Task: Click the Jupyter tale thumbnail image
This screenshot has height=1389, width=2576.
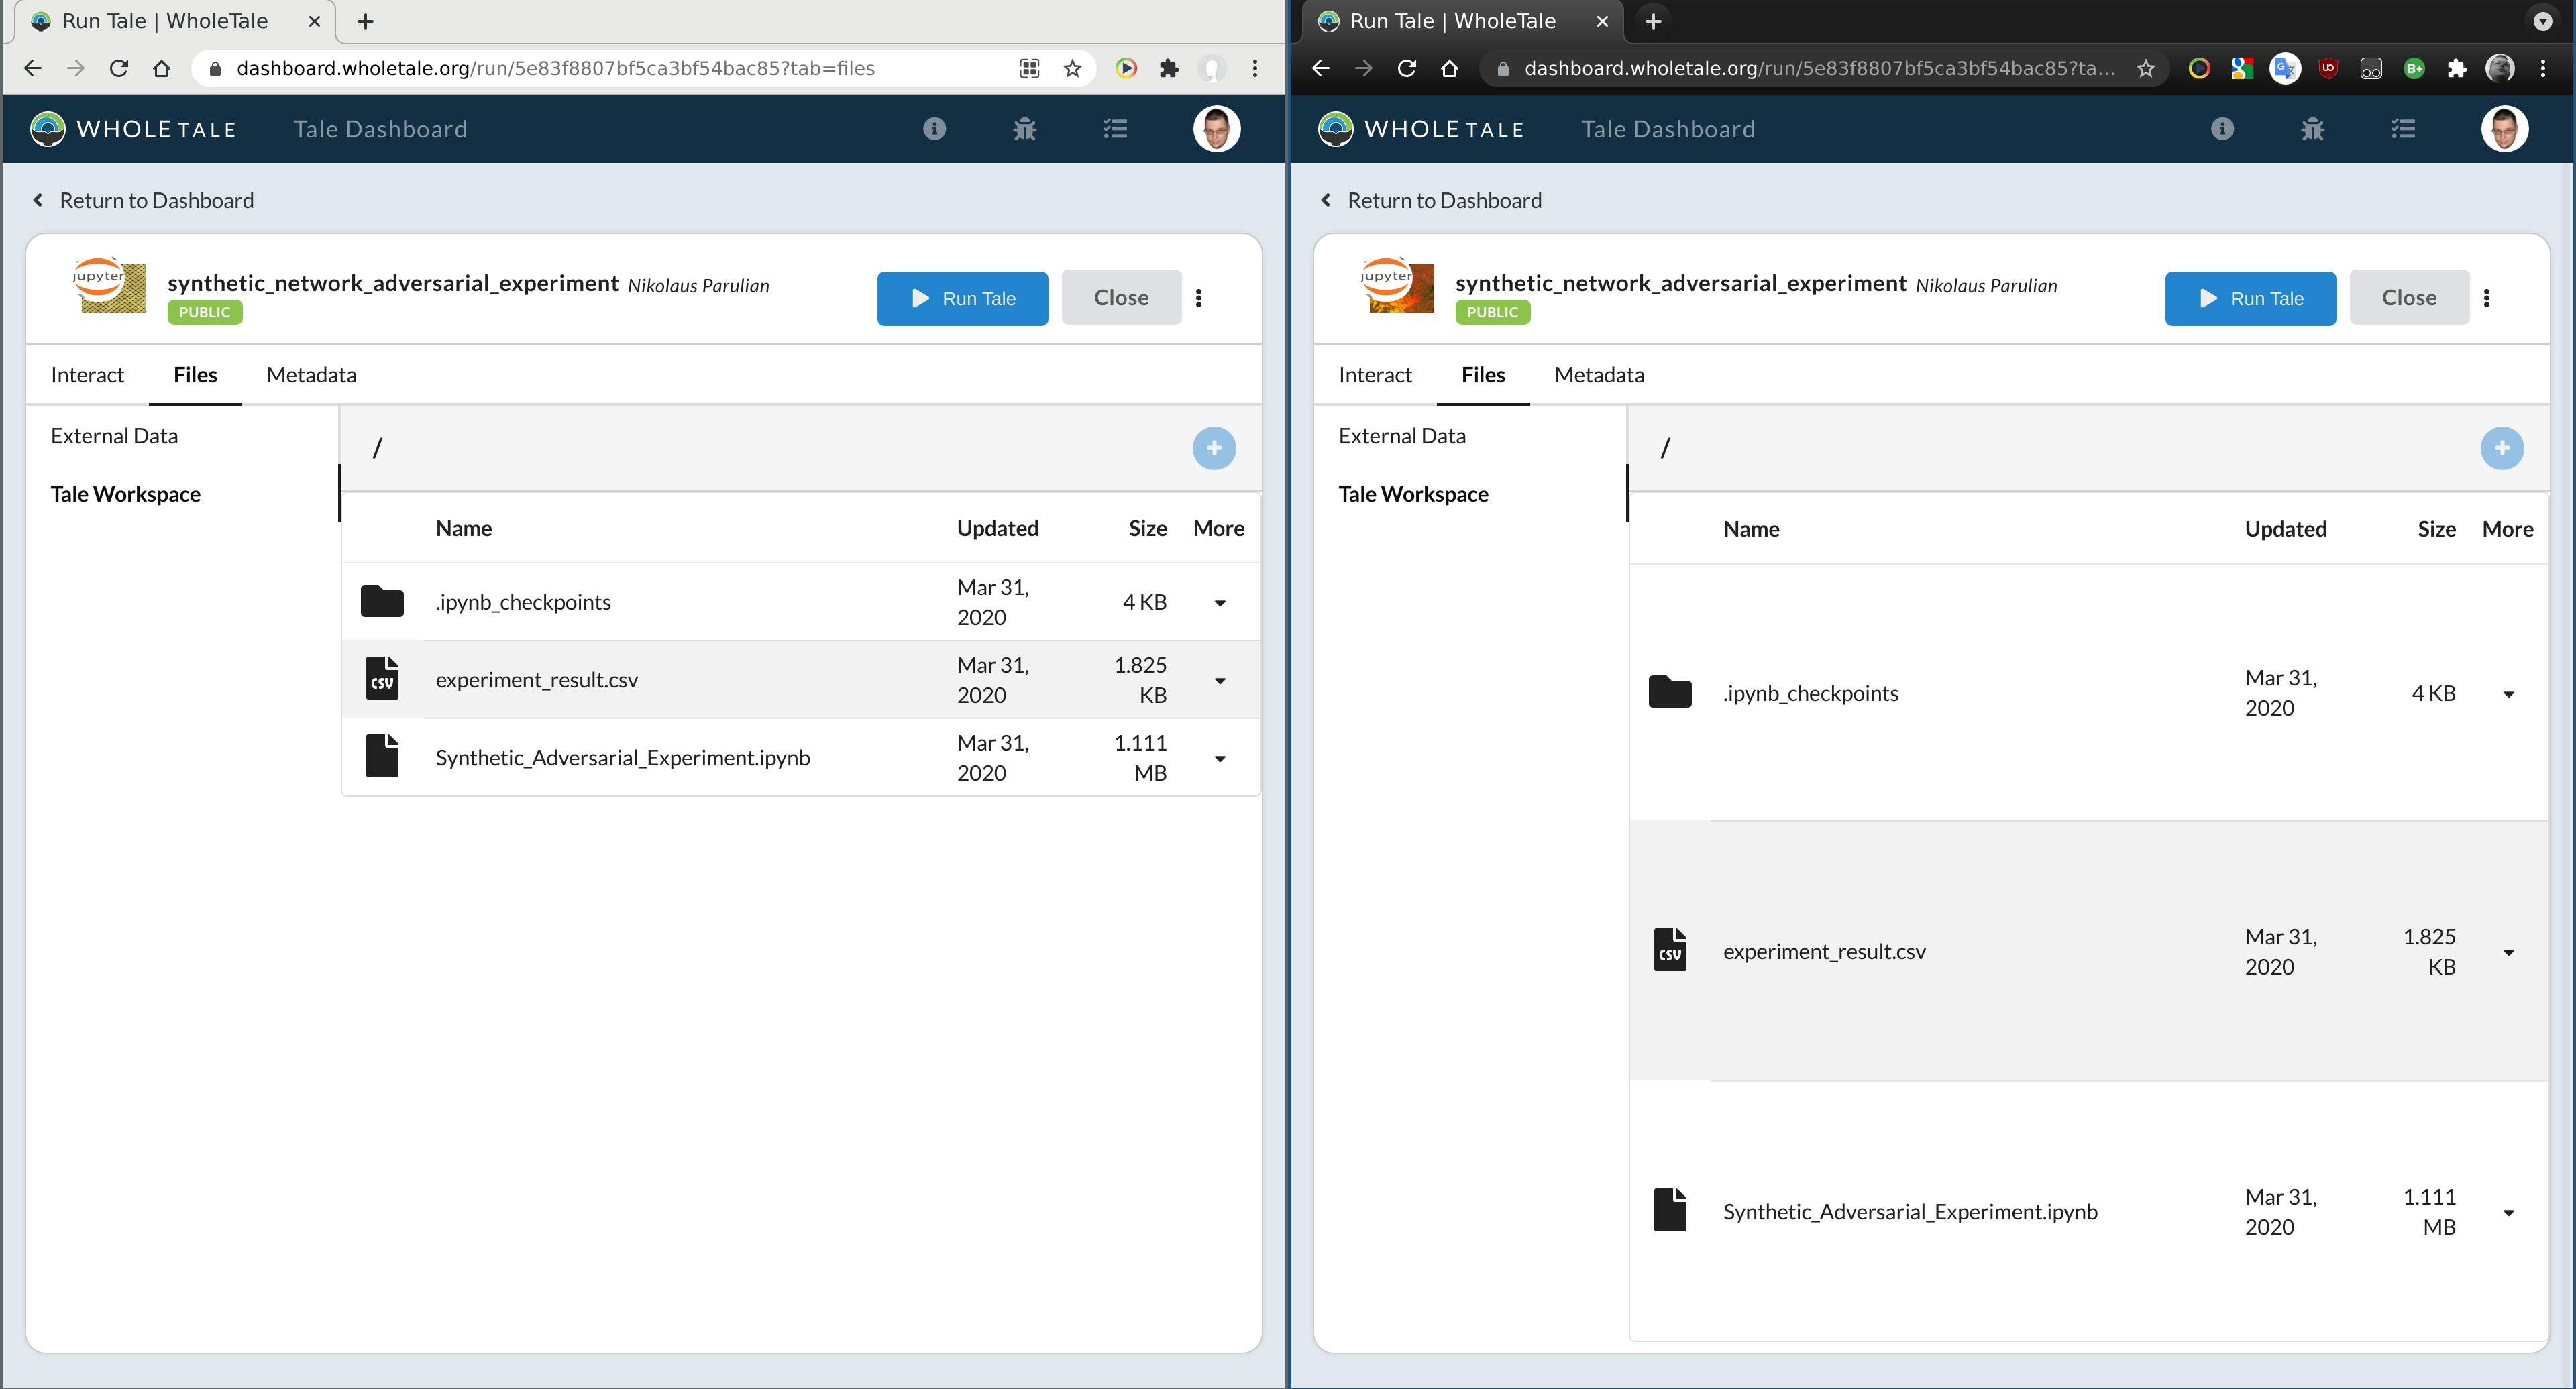Action: pyautogui.click(x=110, y=287)
